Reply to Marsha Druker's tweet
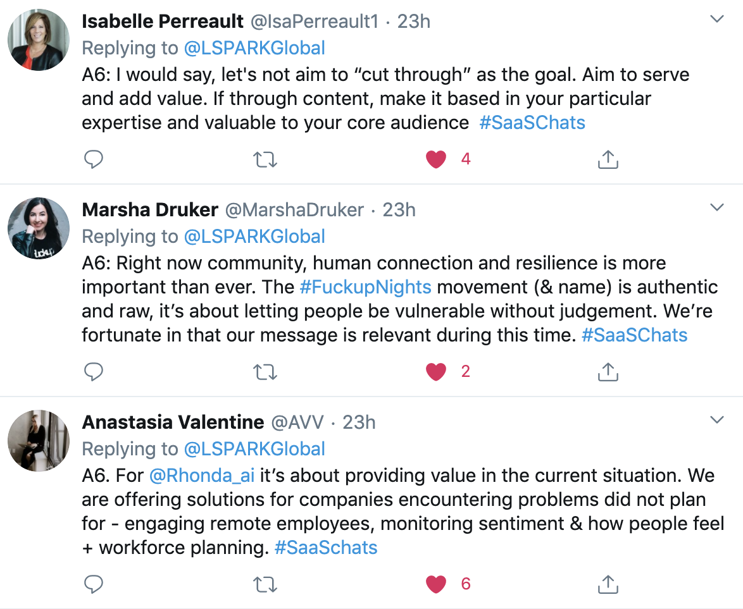 coord(93,372)
